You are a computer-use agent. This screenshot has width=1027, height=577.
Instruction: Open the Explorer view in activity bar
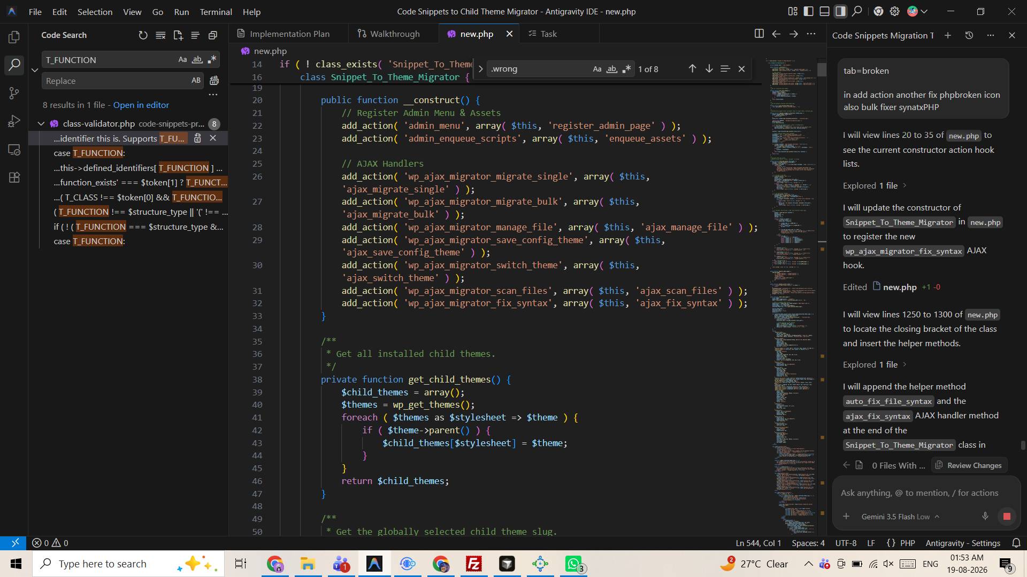(x=14, y=37)
